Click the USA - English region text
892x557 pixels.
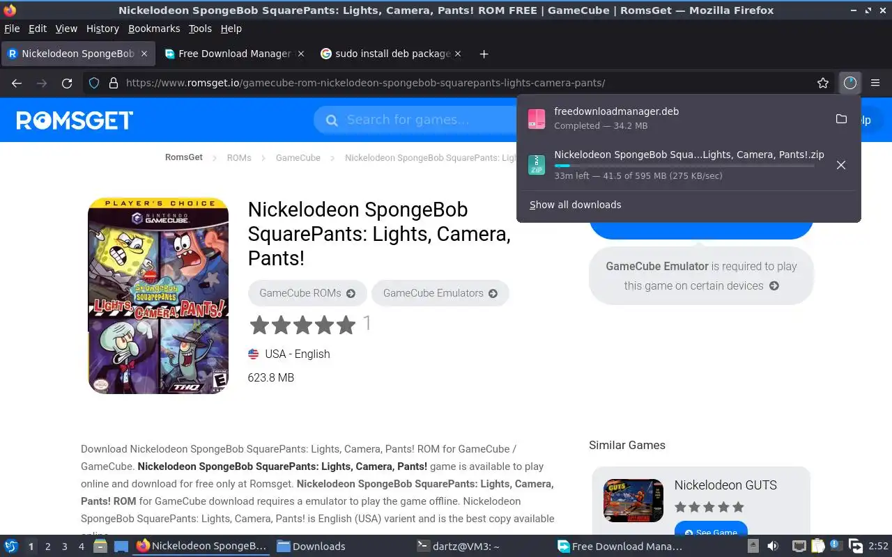(298, 354)
